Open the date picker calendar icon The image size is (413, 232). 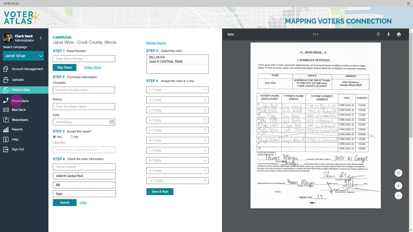[112, 122]
